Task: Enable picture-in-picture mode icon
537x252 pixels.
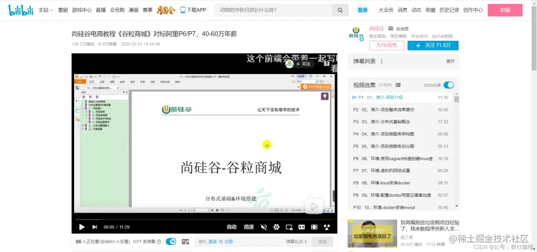Action: click(x=289, y=227)
